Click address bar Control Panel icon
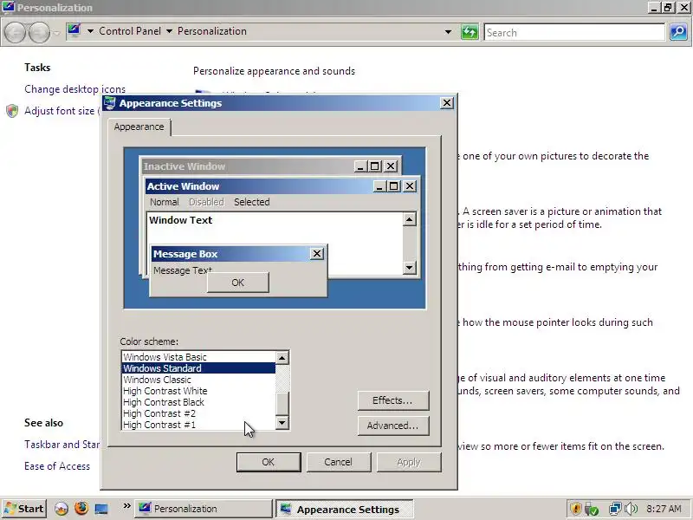 pyautogui.click(x=74, y=31)
